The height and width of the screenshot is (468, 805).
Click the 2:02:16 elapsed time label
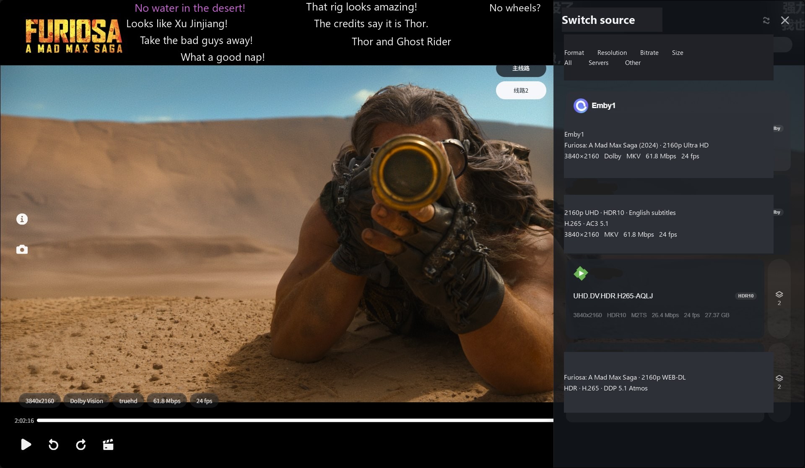[24, 421]
